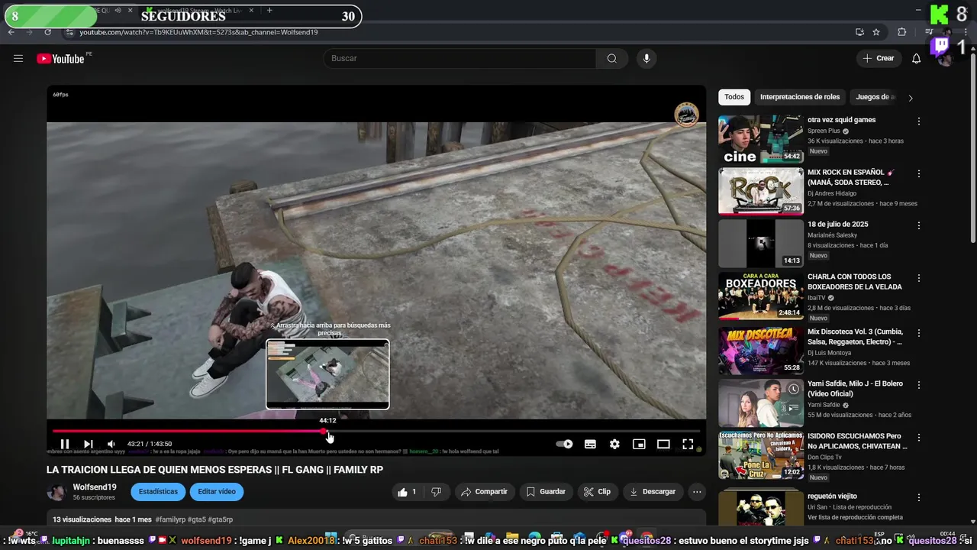Open Estadísticas for this video
Viewport: 977px width, 550px height.
click(x=158, y=492)
